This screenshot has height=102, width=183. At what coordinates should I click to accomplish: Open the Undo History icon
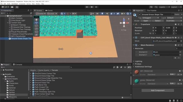click(151, 7)
